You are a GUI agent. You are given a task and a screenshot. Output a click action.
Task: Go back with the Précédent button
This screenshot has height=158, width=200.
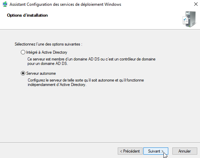tap(130, 151)
